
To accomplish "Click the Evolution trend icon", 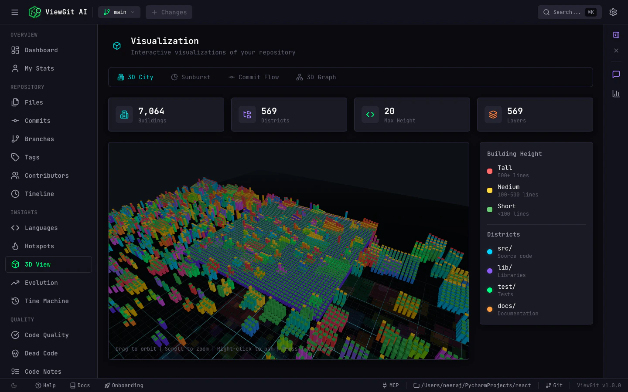I will tap(15, 283).
